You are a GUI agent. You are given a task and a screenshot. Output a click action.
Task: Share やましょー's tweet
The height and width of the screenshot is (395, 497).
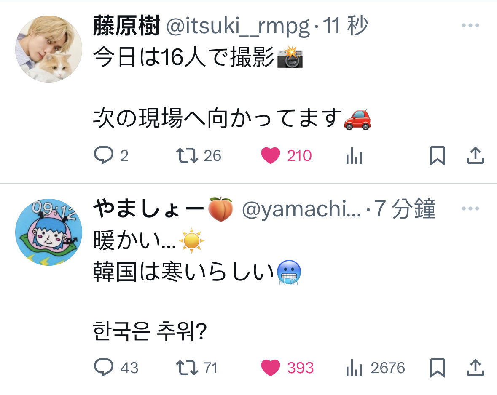(x=475, y=368)
